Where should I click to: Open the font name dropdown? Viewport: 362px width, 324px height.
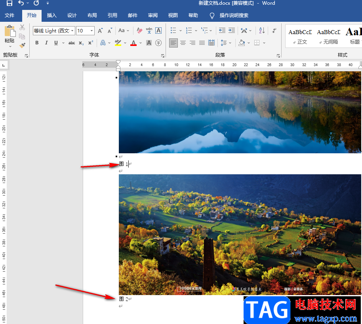72,31
